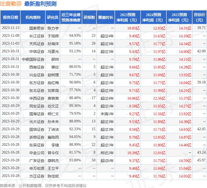The image size is (207, 188).
Task: Click accuracy value 94.93%
Action: [x=75, y=36]
